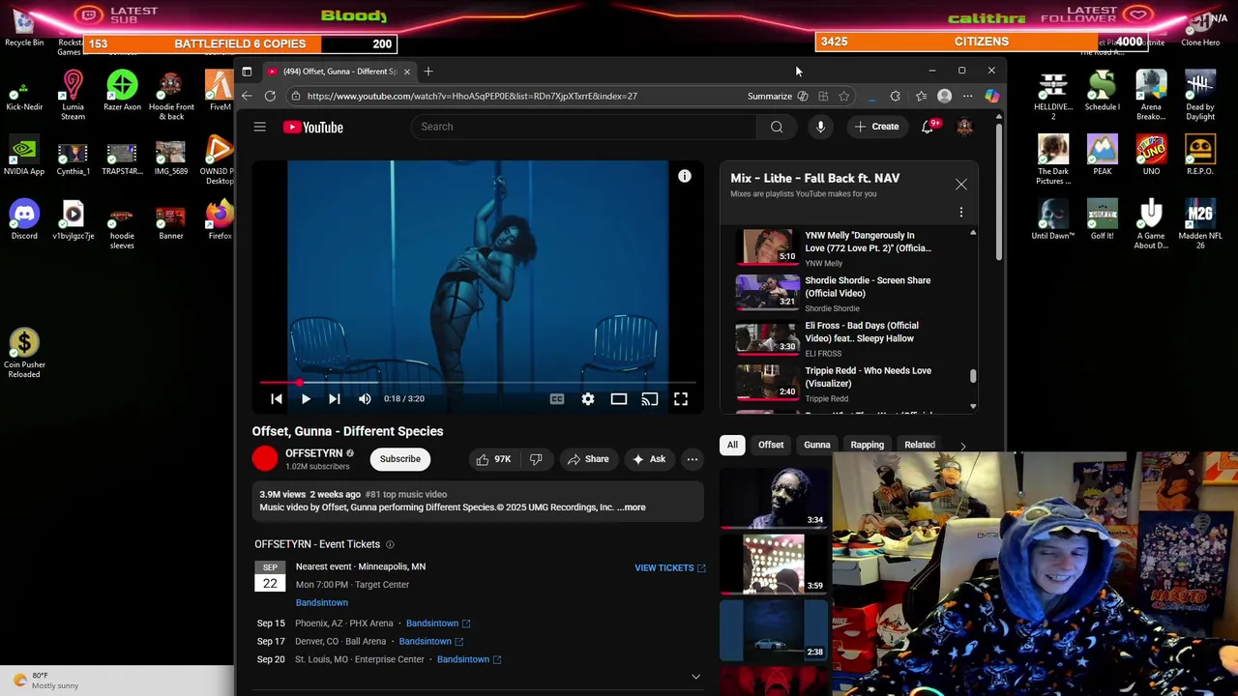1238x696 pixels.
Task: Open the video settings gear
Action: (588, 398)
